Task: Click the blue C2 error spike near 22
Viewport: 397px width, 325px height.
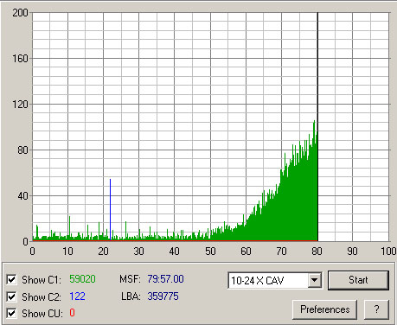Action: pos(110,209)
